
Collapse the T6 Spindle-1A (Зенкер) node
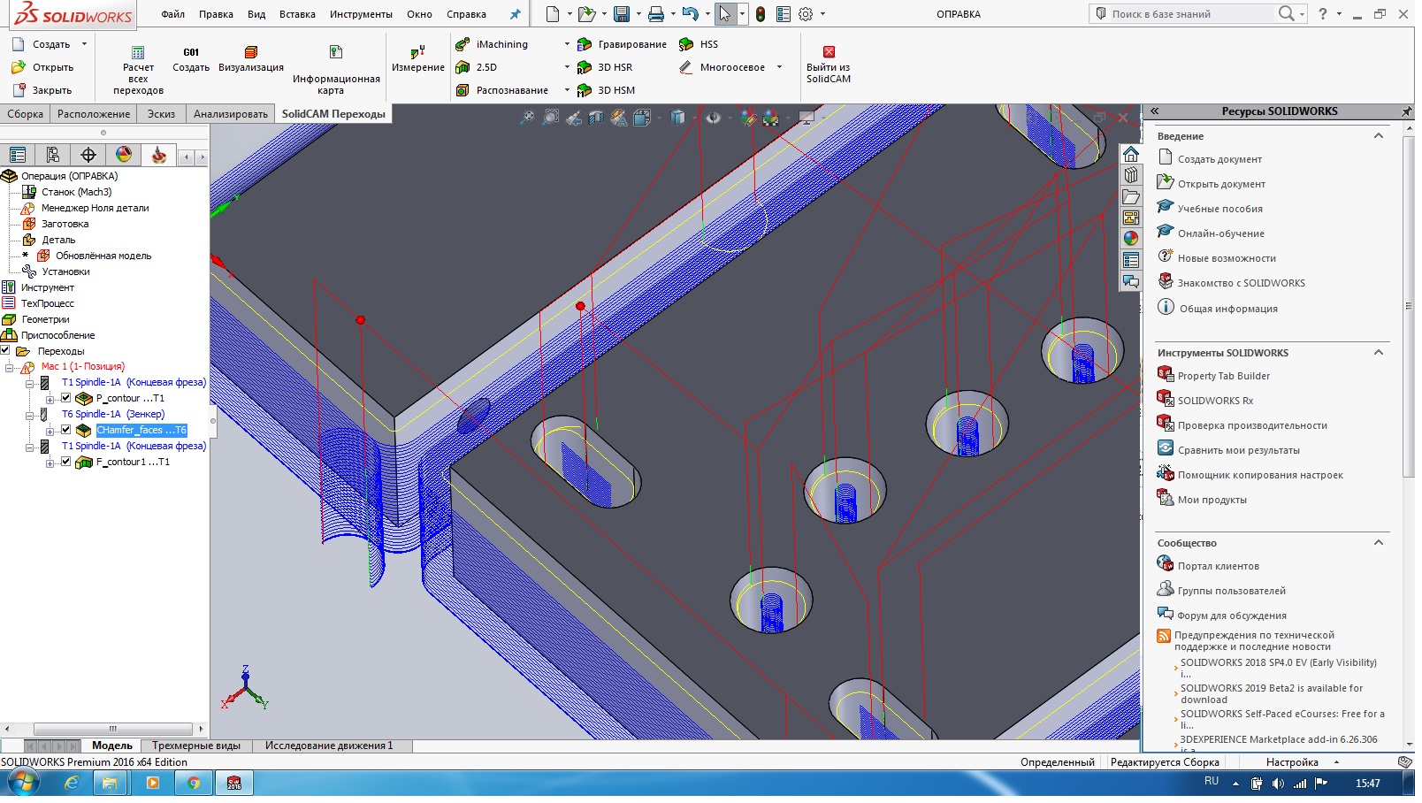pos(29,416)
